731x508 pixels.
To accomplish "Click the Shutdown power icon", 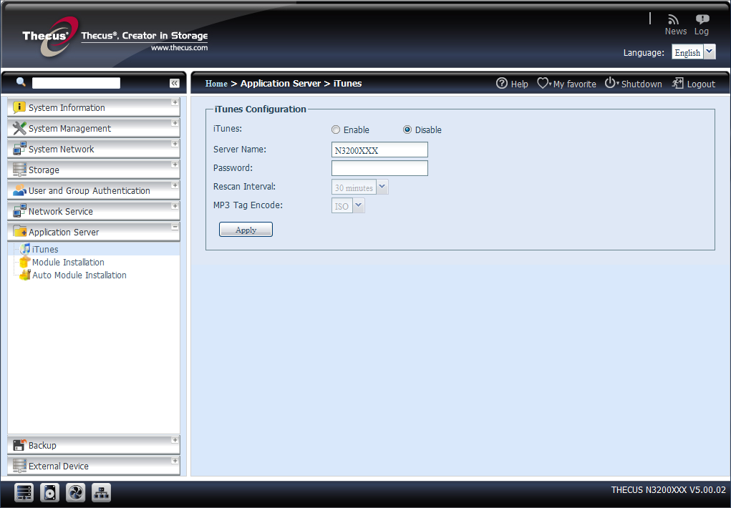I will click(x=610, y=83).
